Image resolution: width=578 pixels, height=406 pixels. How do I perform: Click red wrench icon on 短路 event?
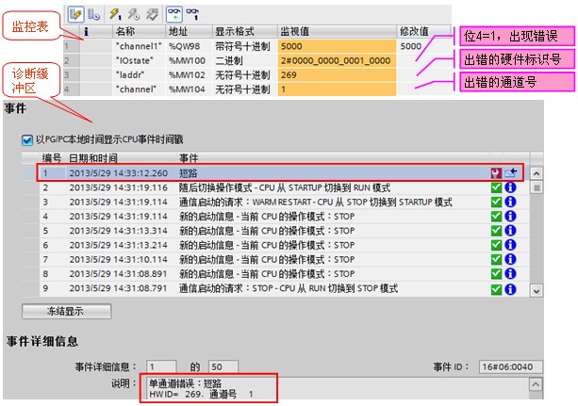496,173
